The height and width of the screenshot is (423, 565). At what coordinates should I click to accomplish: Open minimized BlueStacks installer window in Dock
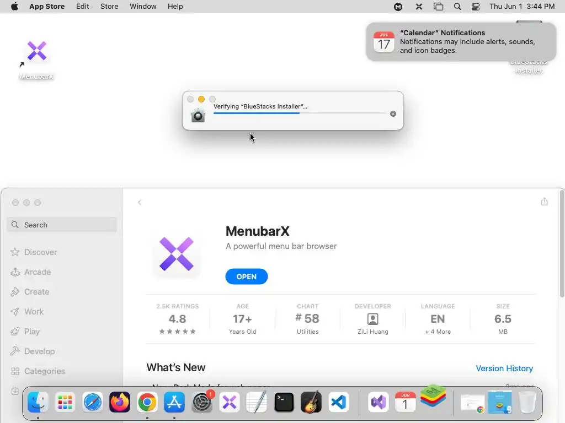500,402
